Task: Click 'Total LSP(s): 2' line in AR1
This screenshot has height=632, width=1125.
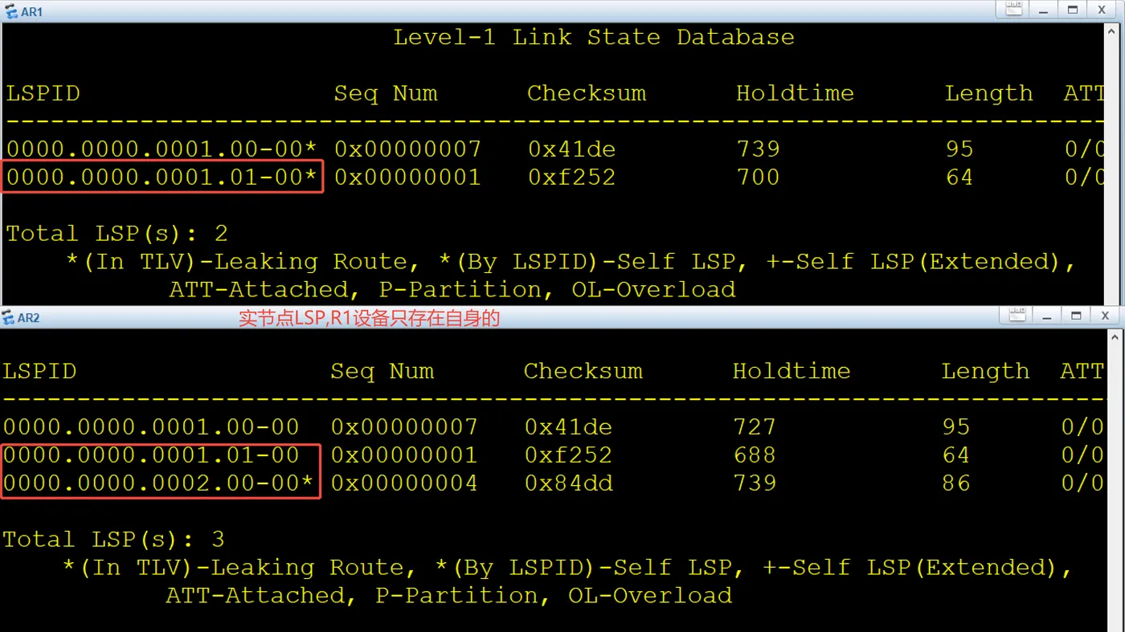Action: coord(117,234)
